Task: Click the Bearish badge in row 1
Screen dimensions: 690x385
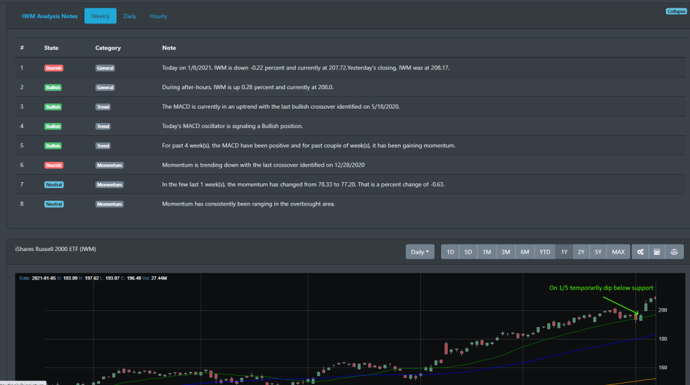Action: (x=54, y=68)
